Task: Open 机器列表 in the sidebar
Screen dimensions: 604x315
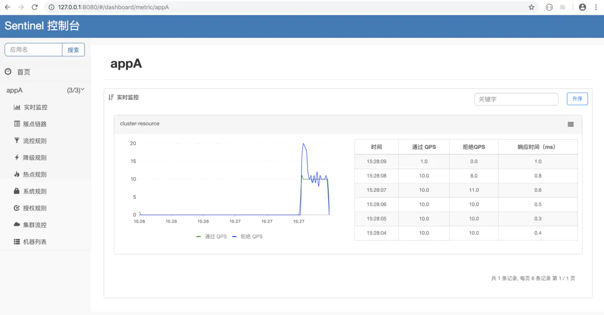Action: pos(35,242)
